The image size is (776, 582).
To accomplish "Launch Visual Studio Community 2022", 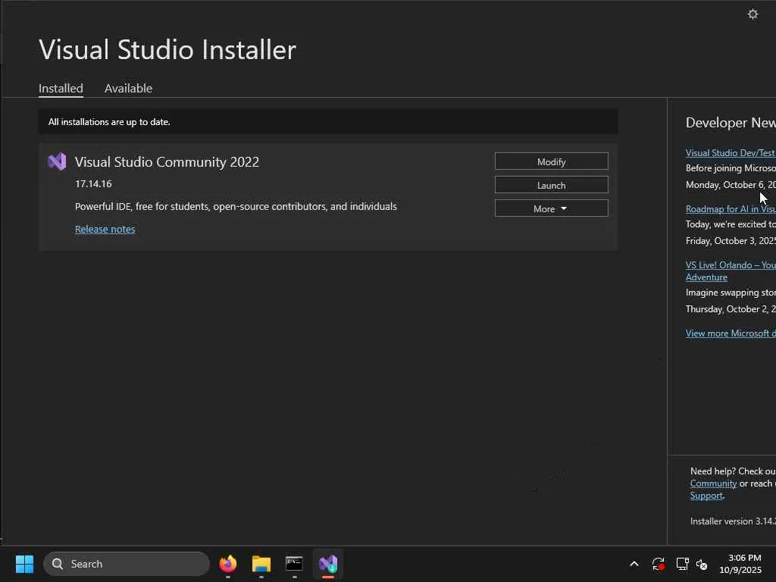I will 552,185.
